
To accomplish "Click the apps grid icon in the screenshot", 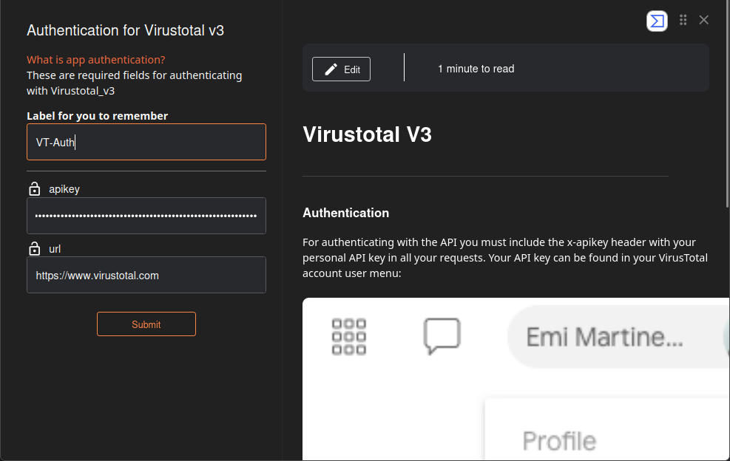I will click(x=349, y=337).
